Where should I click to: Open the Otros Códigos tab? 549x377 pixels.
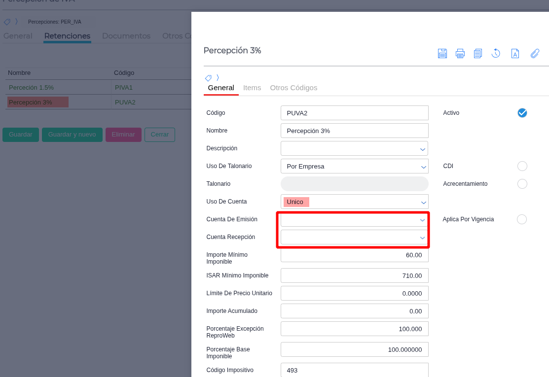click(293, 88)
